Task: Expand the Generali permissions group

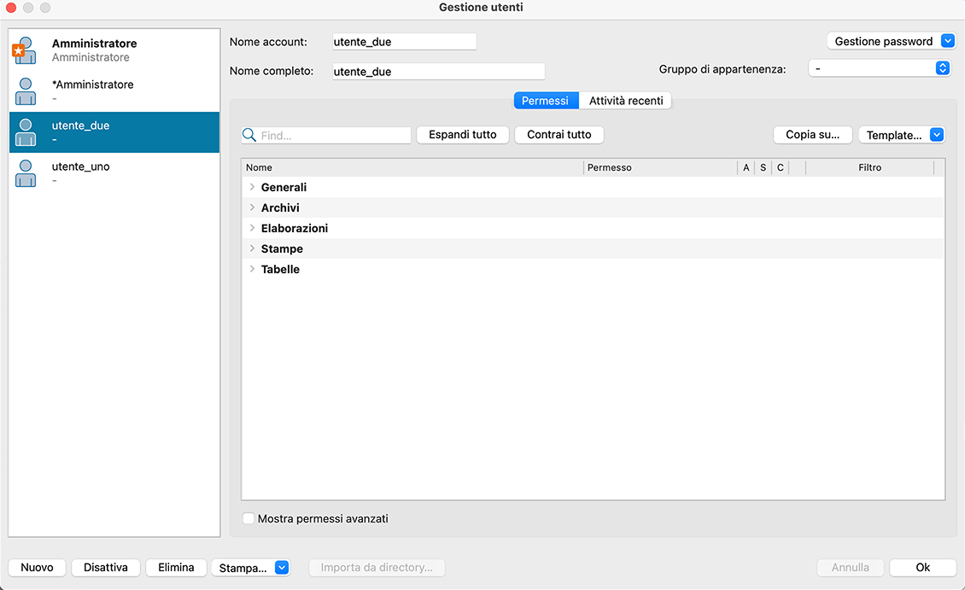Action: click(x=252, y=187)
